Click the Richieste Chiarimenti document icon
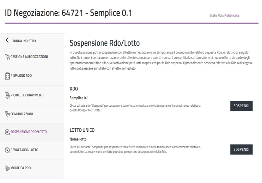The height and width of the screenshot is (183, 262). tap(8, 95)
